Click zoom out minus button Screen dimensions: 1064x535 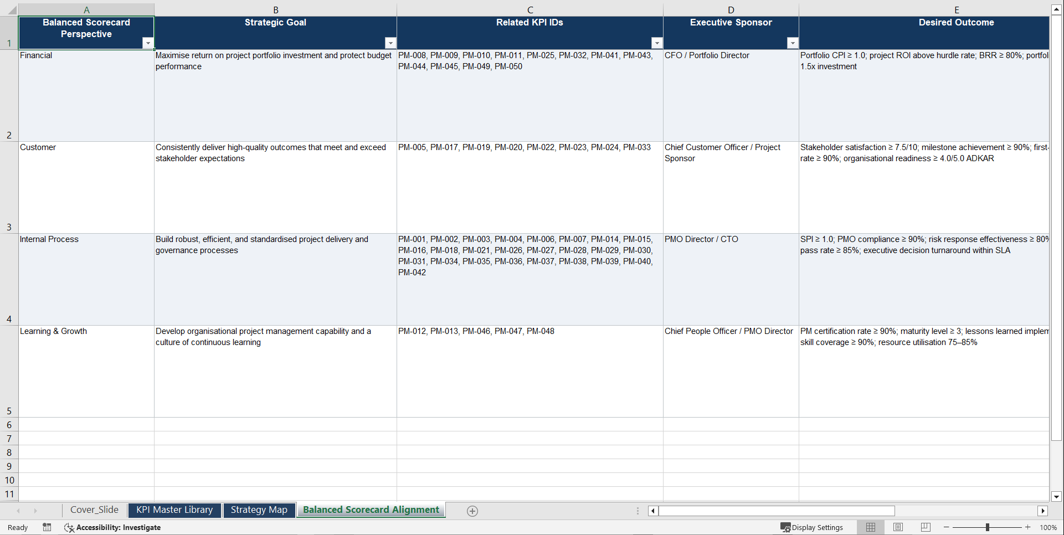click(x=947, y=527)
